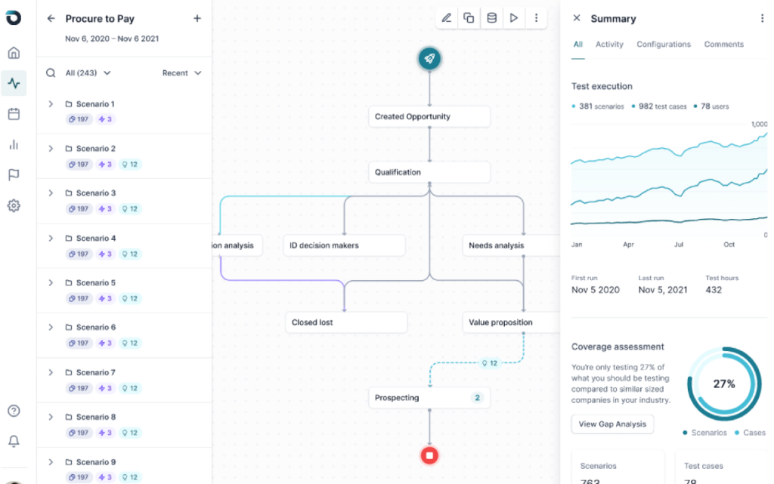Click the flag icon in the sidebar
This screenshot has height=484, width=774.
(x=13, y=174)
